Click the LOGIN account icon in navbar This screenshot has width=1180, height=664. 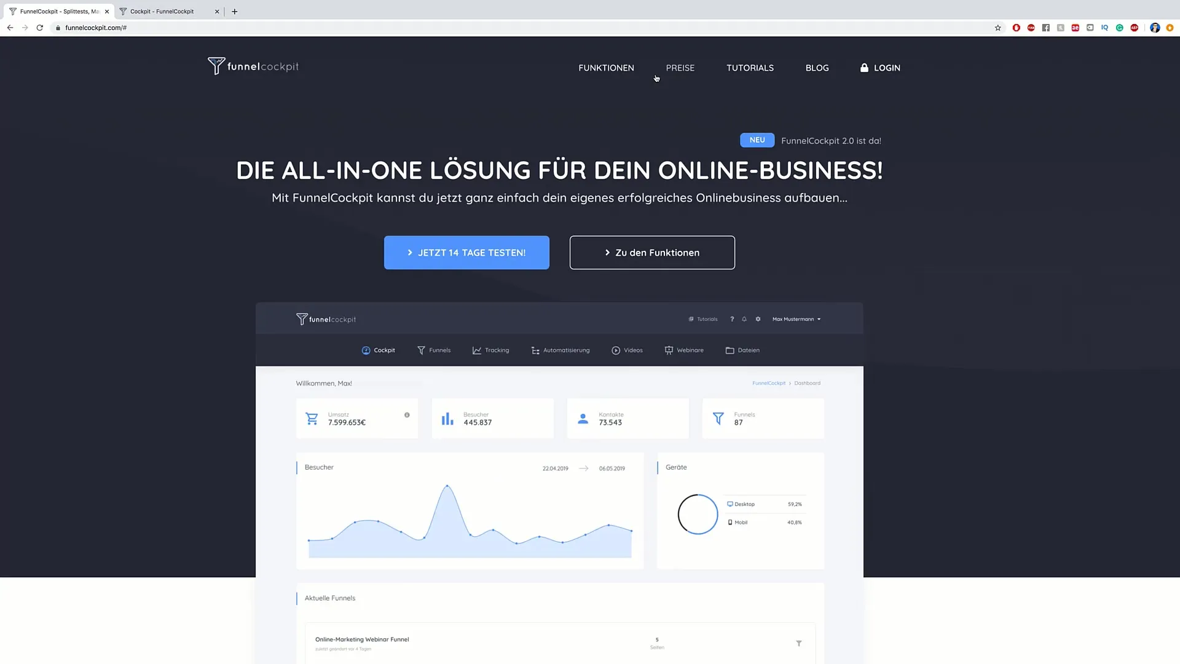coord(865,67)
